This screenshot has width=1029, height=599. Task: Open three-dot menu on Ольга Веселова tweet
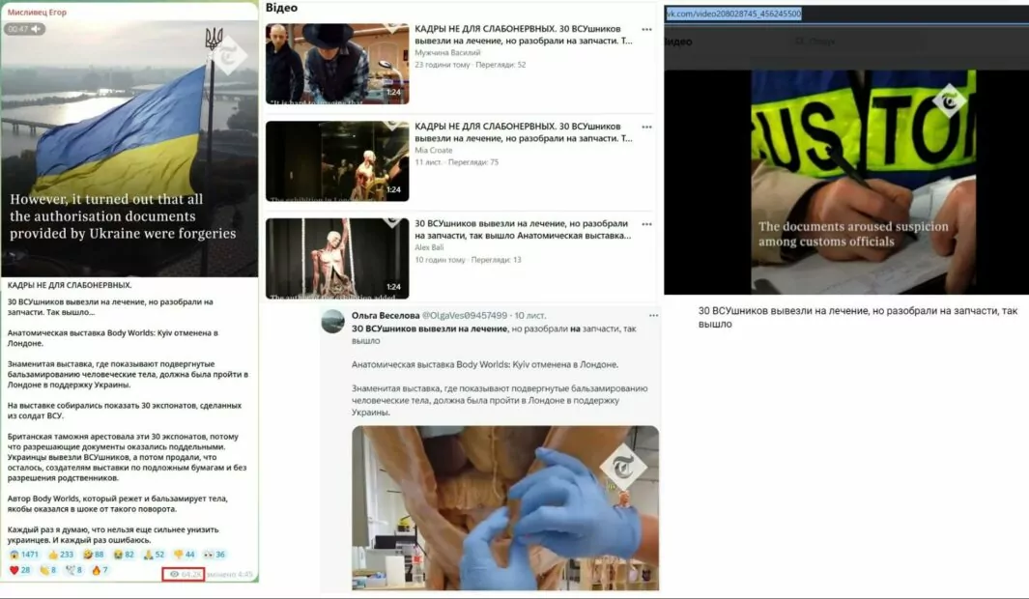pos(653,316)
